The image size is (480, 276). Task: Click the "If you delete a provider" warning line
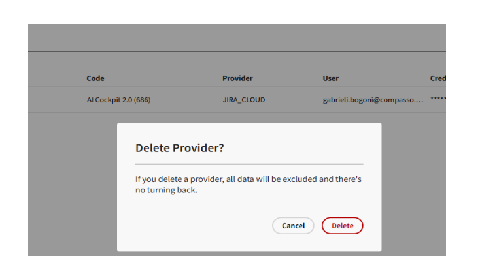[249, 179]
